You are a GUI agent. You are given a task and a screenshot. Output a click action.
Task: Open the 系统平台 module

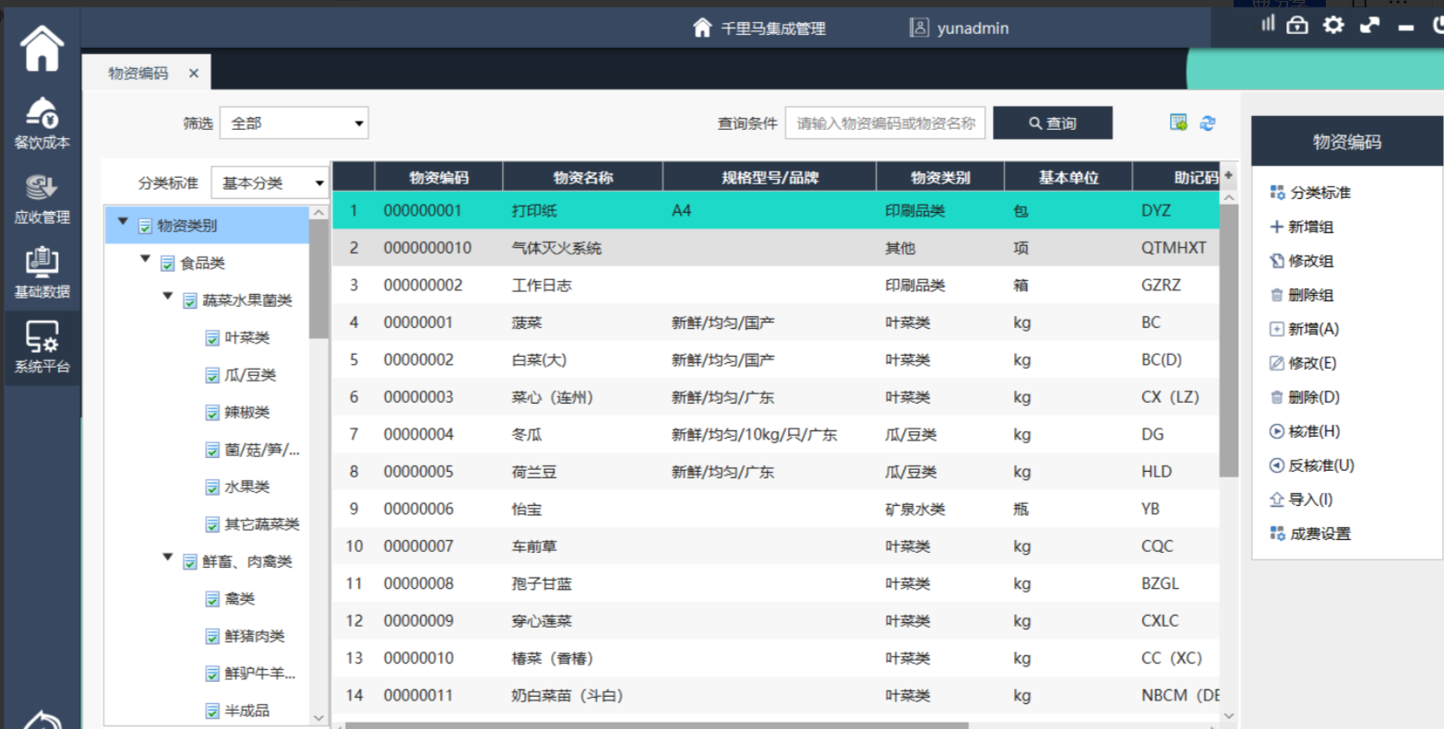click(42, 347)
